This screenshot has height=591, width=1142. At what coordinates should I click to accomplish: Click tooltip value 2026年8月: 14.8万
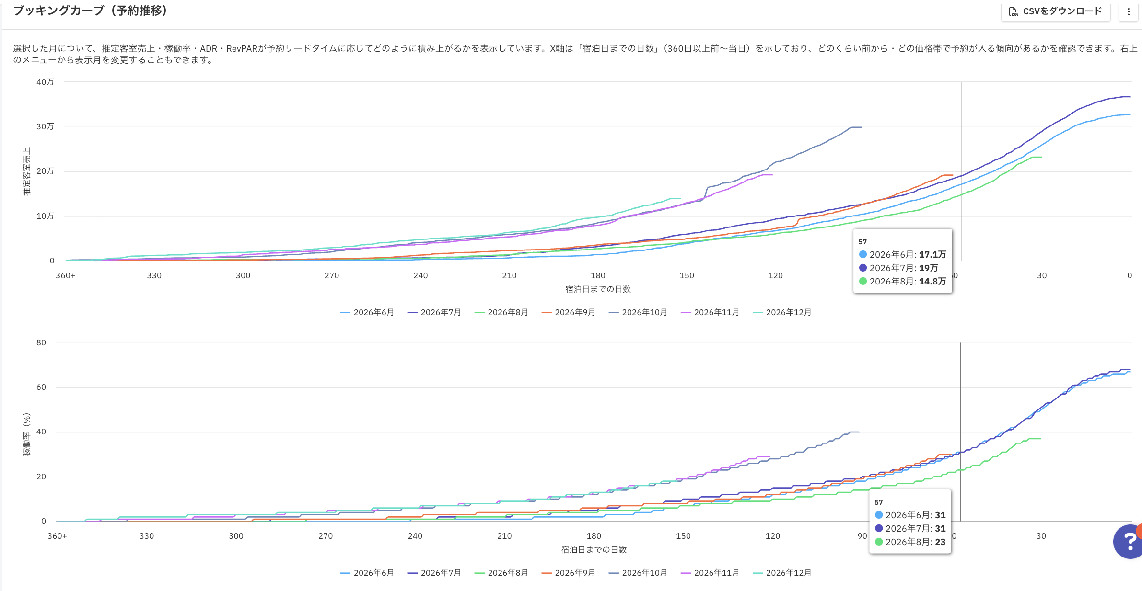[903, 281]
